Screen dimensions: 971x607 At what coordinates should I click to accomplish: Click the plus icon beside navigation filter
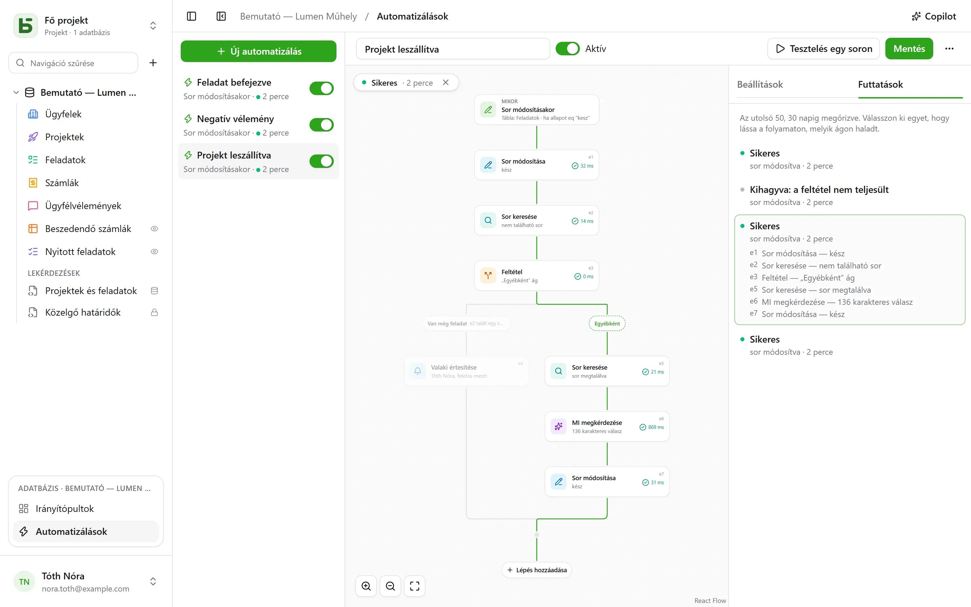click(153, 63)
